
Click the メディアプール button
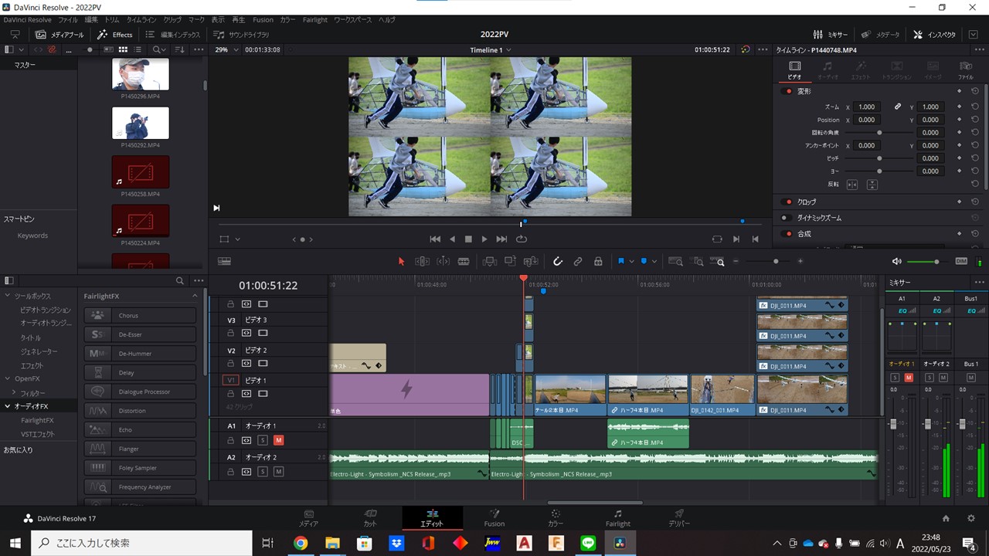[60, 35]
